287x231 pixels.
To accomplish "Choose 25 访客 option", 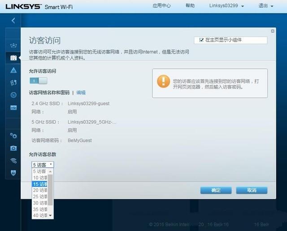I will click(40, 196).
